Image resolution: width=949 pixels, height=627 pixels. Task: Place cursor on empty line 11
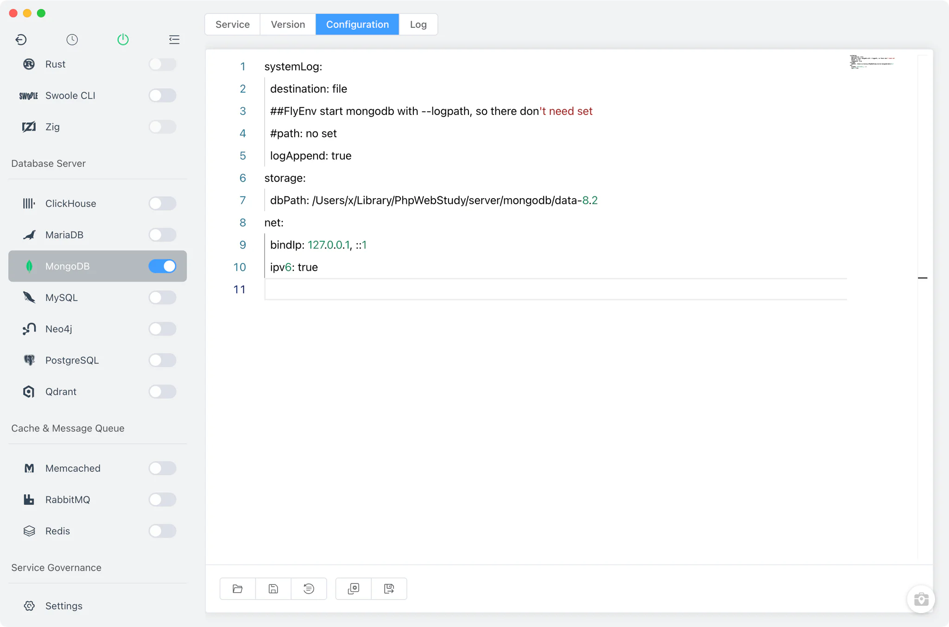coord(556,289)
